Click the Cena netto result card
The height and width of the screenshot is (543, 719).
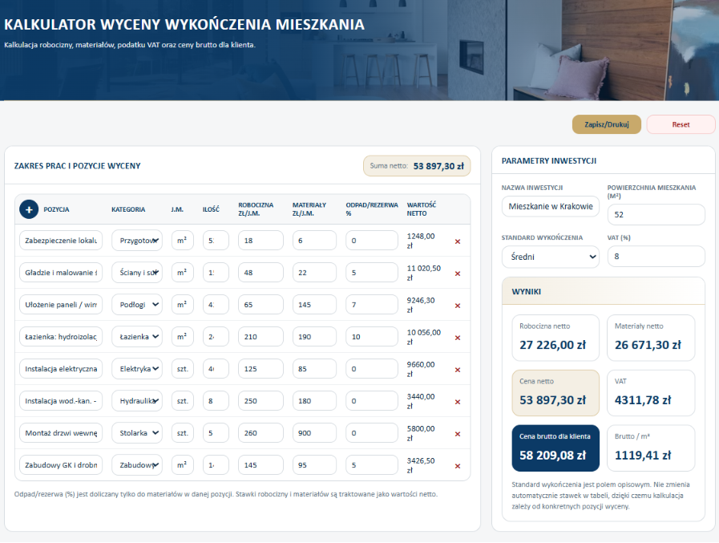555,393
